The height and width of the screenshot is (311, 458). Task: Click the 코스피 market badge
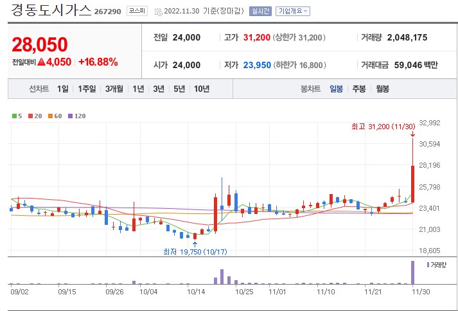137,11
